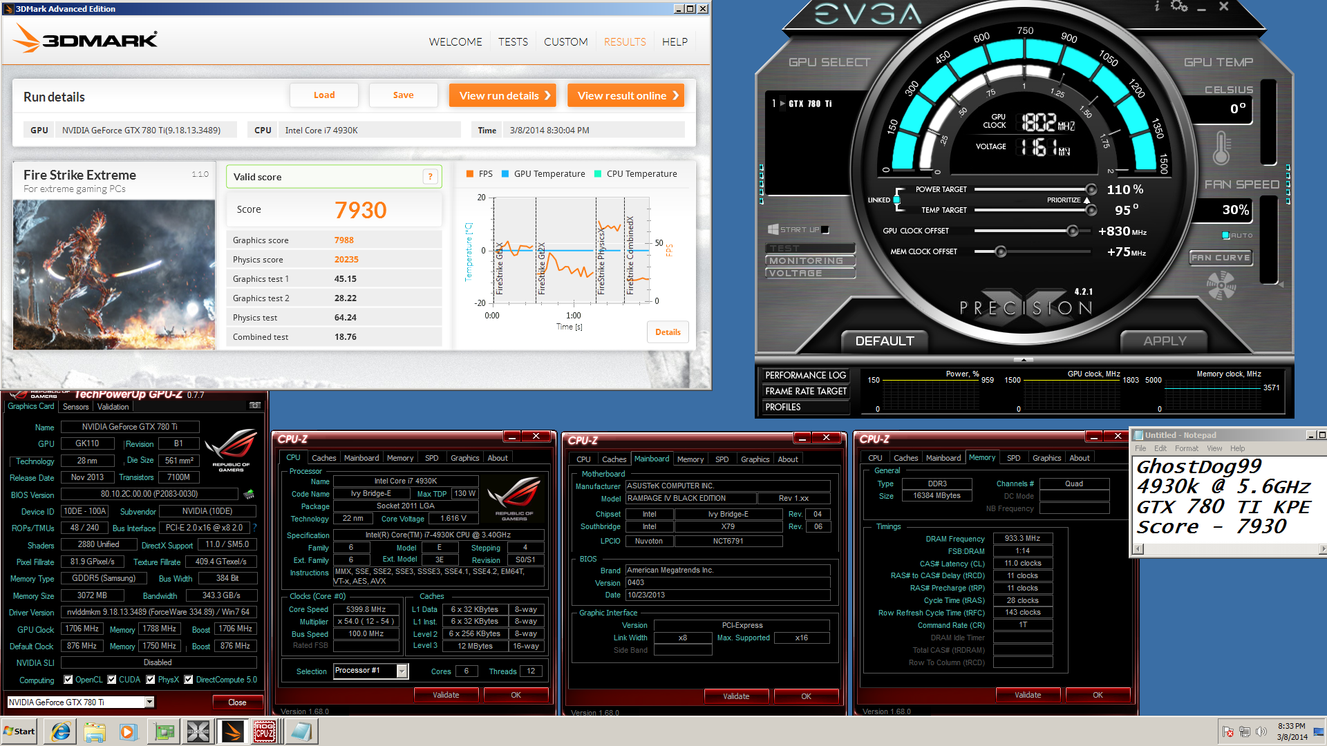
Task: Toggle OpenCL checkbox in GPU-Z
Action: 68,680
